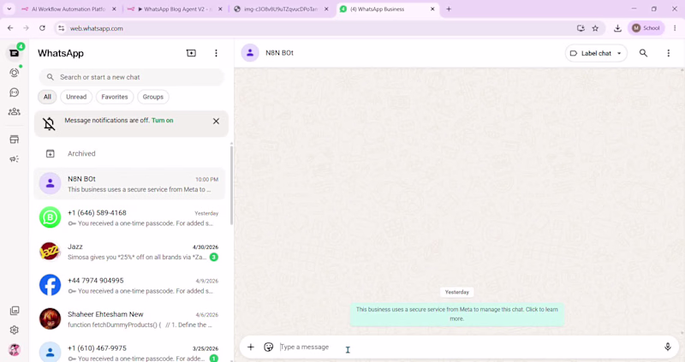
Task: Click the Jazz unread count badge
Action: [213, 258]
